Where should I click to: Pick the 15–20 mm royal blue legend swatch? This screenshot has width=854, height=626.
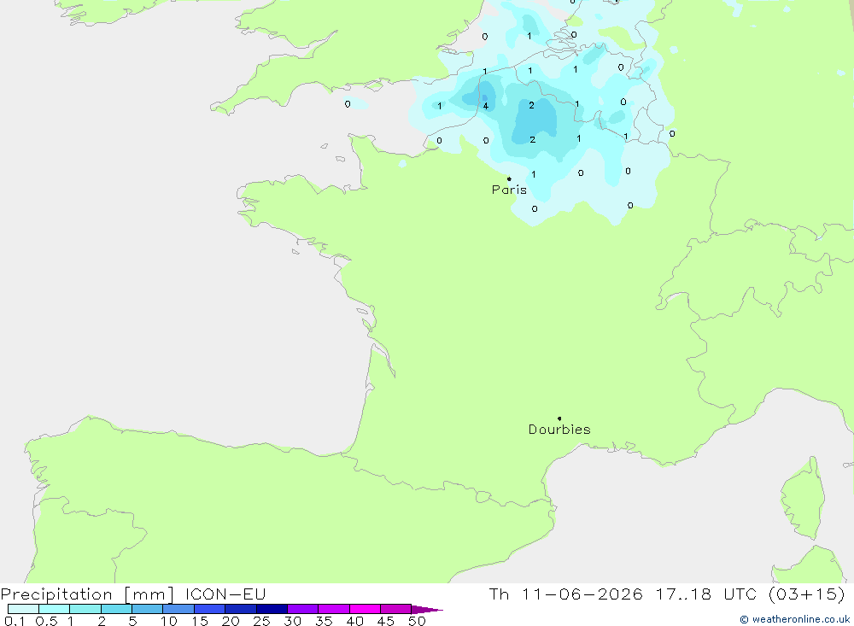coord(210,609)
